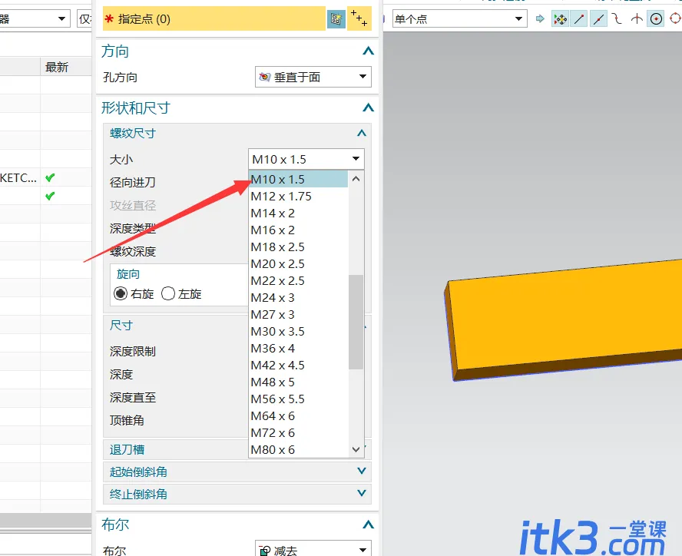
Task: Collapse the 方向 section
Action: (368, 51)
